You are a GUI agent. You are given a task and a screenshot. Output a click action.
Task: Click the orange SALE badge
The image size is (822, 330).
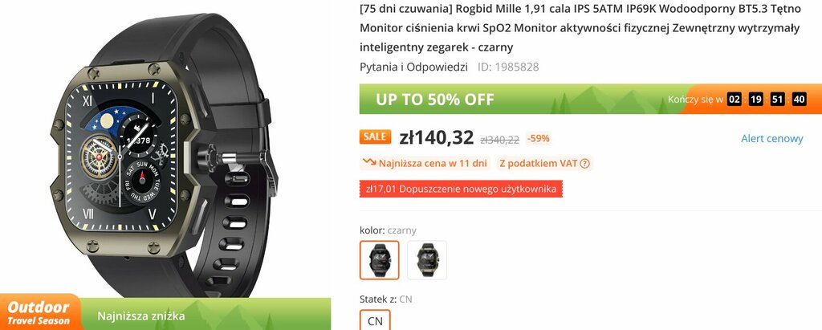point(376,137)
